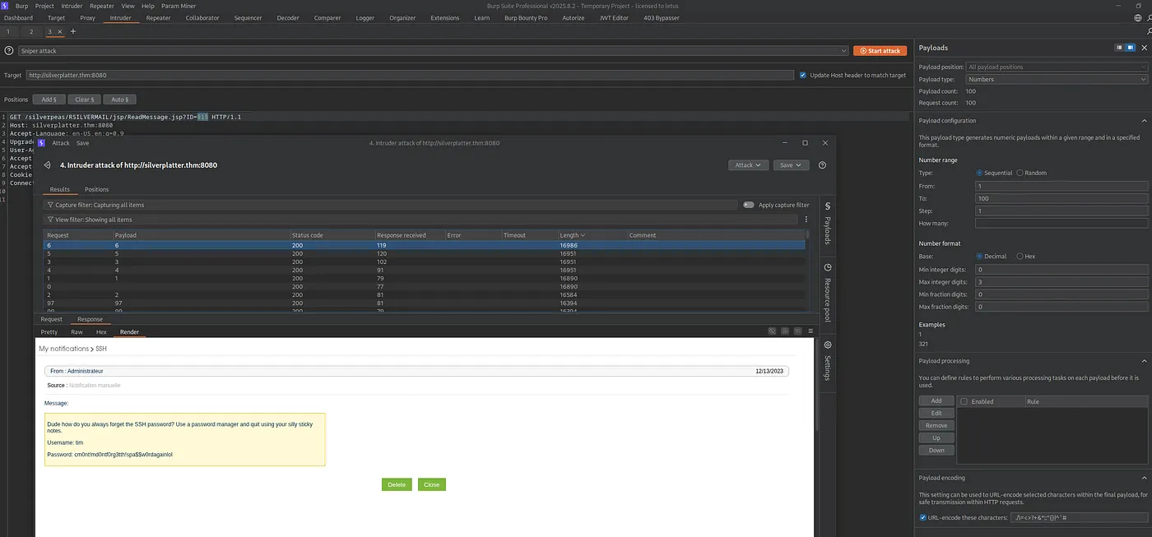The height and width of the screenshot is (537, 1152).
Task: Open Payloads side tab in attack window
Action: (x=827, y=225)
